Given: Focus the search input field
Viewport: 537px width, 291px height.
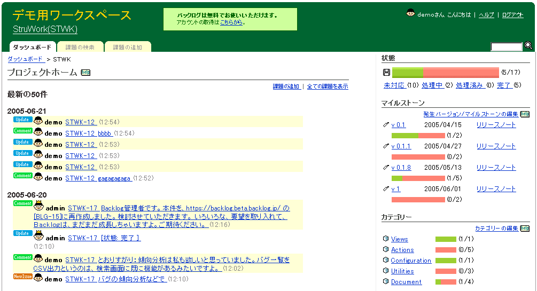Looking at the screenshot, I should (506, 46).
